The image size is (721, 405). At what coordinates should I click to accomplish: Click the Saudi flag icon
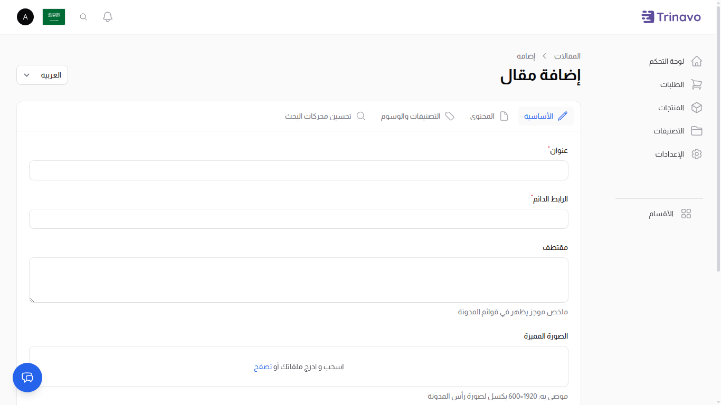(53, 16)
